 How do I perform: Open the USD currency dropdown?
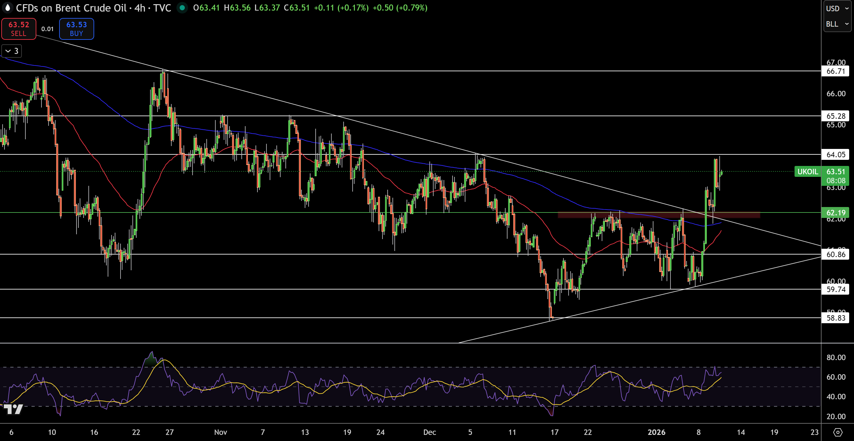837,8
